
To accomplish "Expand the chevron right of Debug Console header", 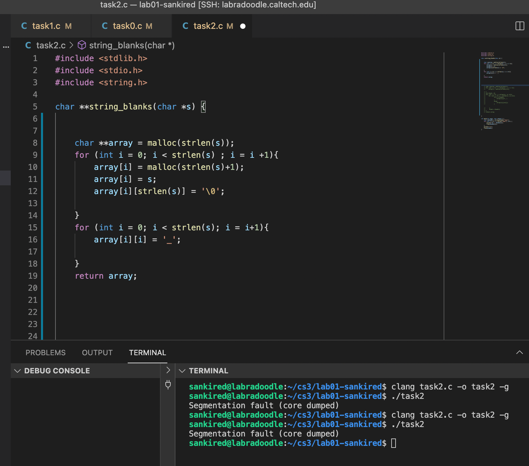I will pyautogui.click(x=168, y=370).
